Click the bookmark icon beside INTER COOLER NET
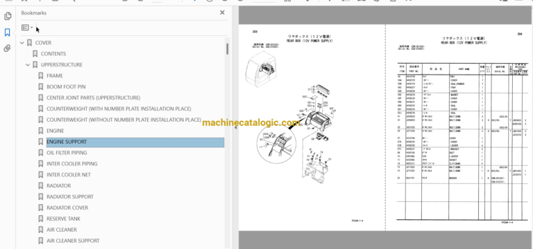 tap(41, 175)
